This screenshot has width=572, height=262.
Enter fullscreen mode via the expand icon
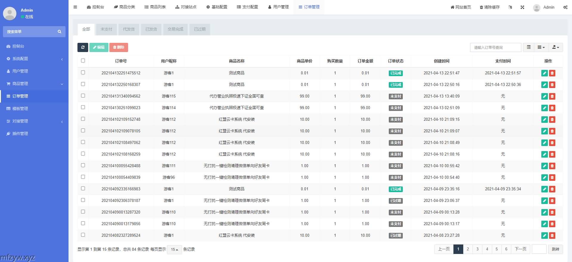pos(522,7)
